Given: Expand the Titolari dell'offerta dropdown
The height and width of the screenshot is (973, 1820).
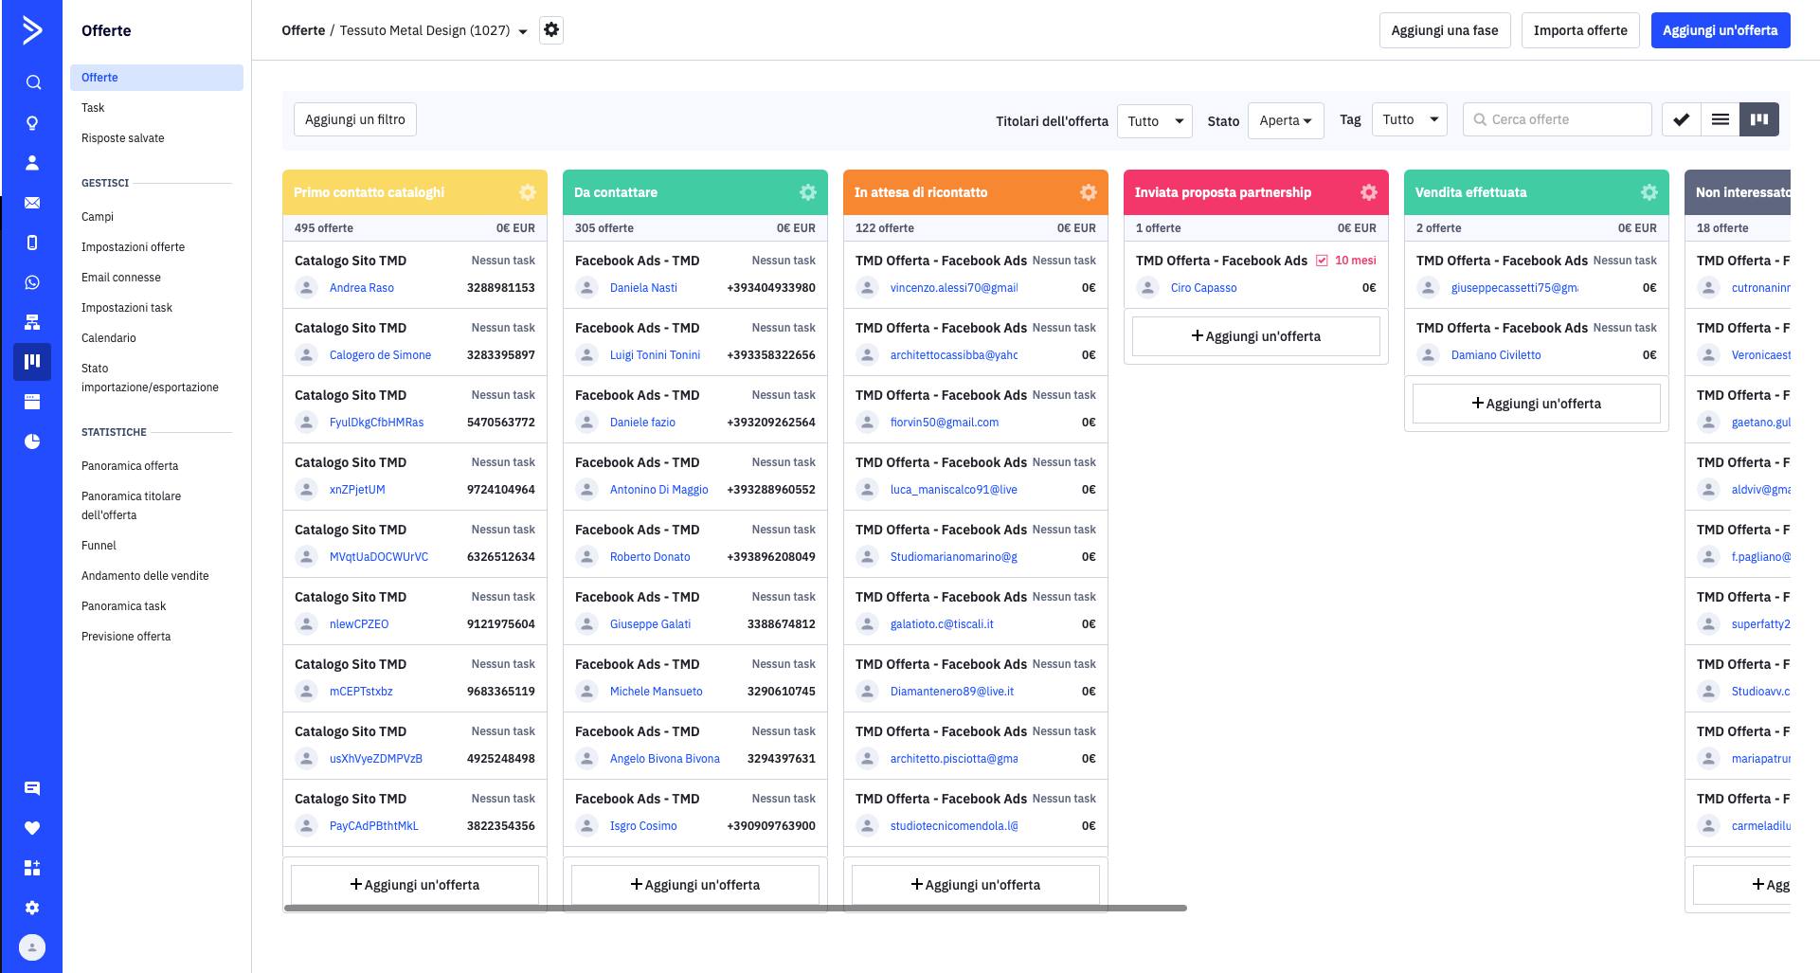Looking at the screenshot, I should pos(1154,120).
